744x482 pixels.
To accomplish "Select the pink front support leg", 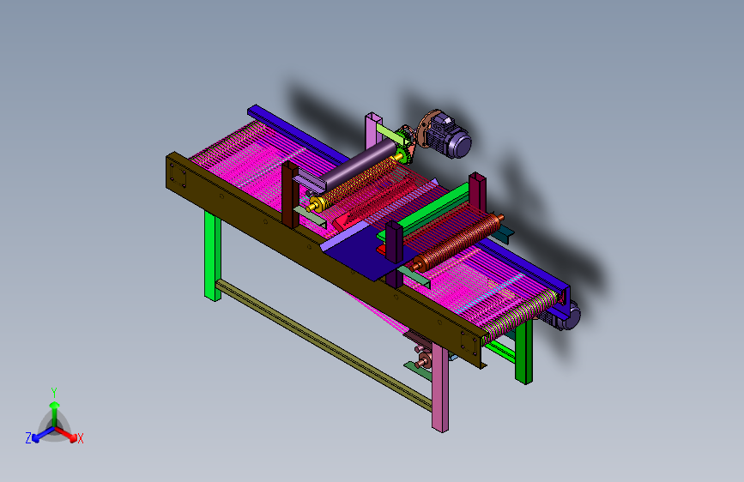I will 440,388.
